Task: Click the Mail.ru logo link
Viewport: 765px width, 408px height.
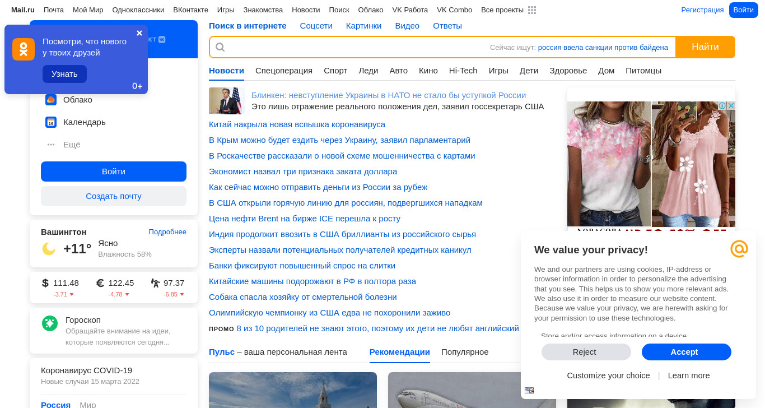Action: coord(23,10)
